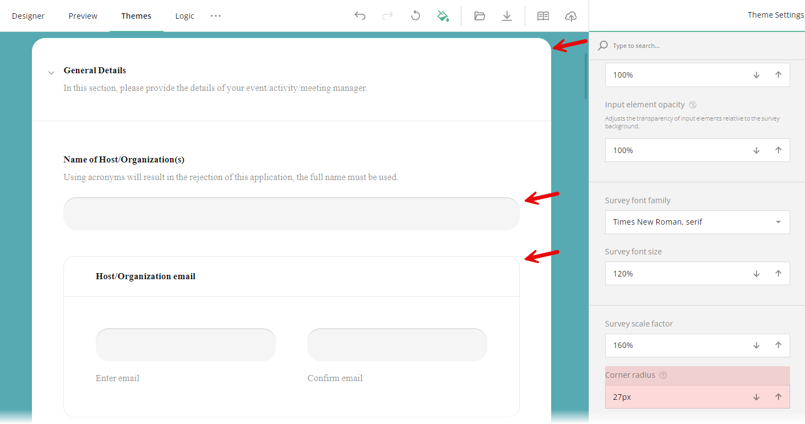Collapse the General Details section chevron
Viewport: 805px width, 424px height.
[51, 73]
